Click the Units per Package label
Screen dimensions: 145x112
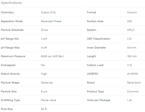click(99, 100)
